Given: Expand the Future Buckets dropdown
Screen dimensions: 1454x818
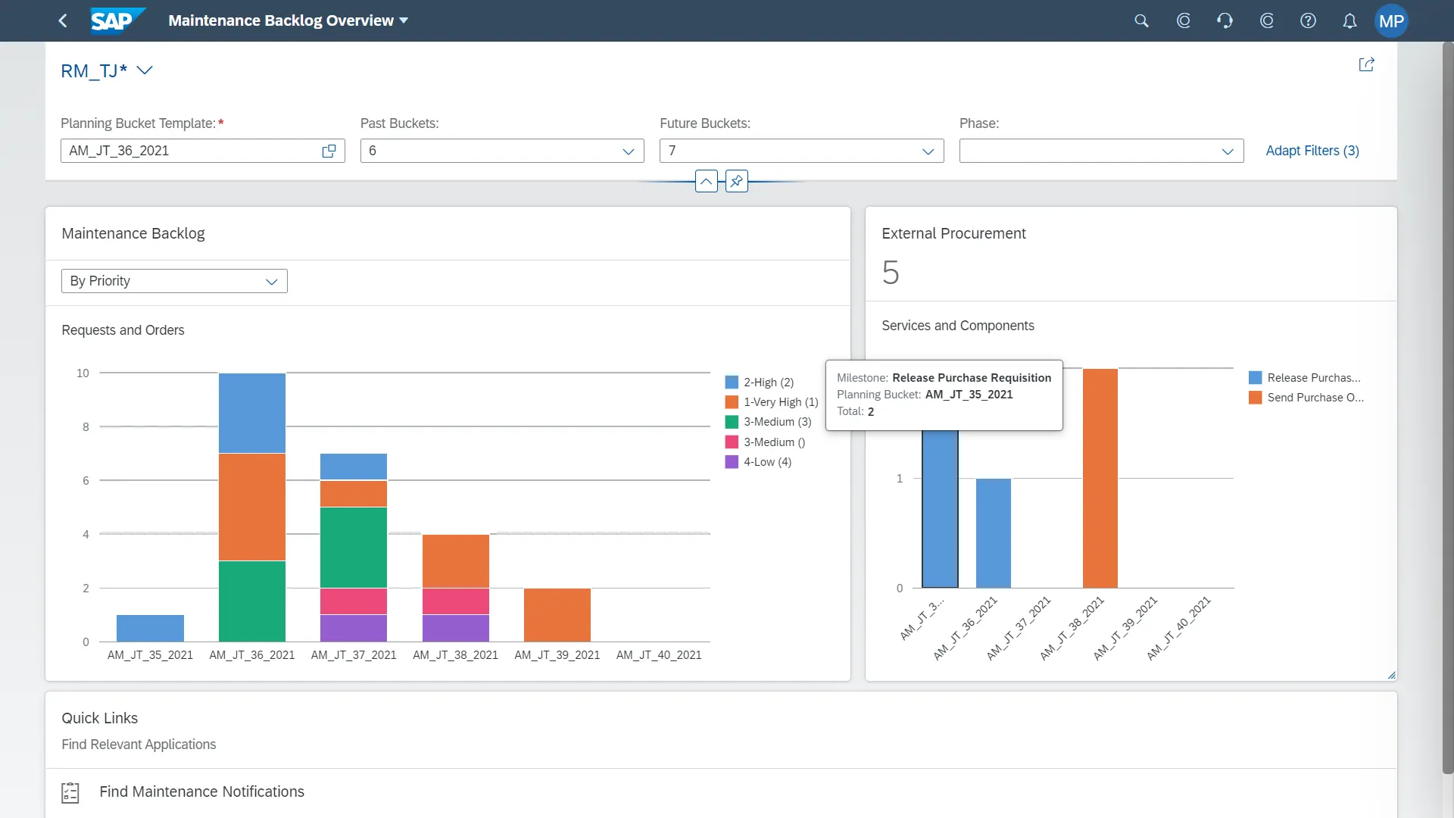Looking at the screenshot, I should coord(928,151).
